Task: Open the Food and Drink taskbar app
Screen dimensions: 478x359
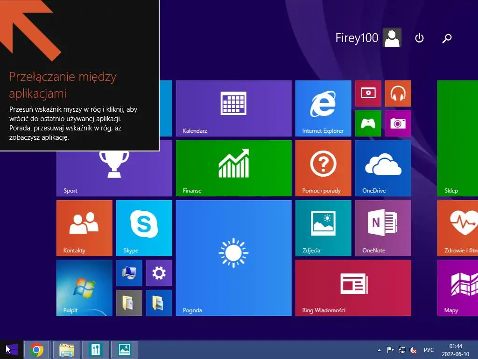Action: click(x=95, y=350)
